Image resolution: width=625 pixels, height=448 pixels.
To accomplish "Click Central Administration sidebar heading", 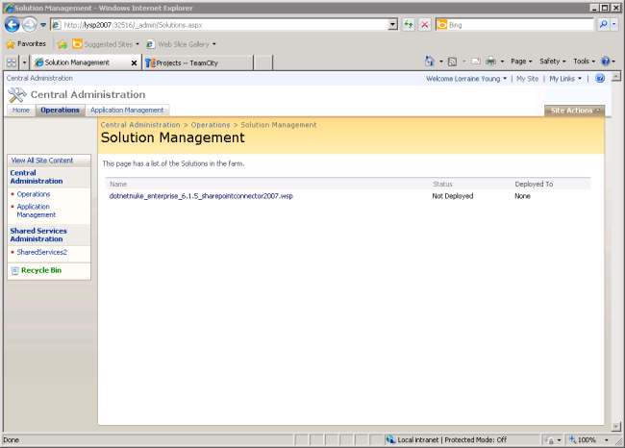I will click(37, 177).
